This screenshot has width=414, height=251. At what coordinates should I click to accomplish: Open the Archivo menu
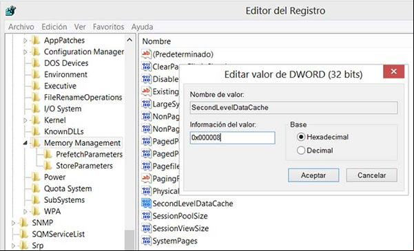click(21, 27)
